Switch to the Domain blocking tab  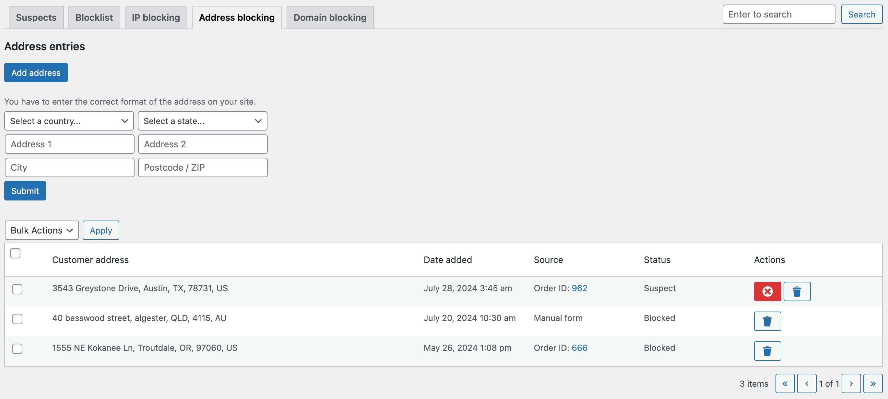[x=330, y=17]
